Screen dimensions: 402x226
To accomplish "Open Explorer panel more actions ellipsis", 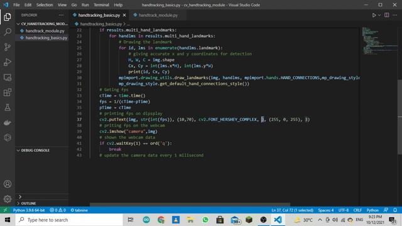I will point(62,15).
